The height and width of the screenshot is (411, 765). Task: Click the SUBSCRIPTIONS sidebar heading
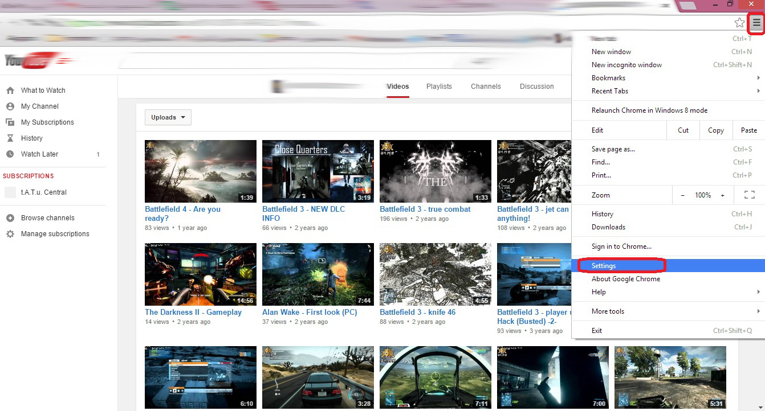[x=29, y=176]
